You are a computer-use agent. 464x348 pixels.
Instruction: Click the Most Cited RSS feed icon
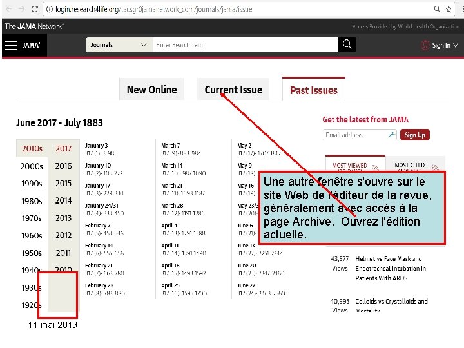pos(435,168)
